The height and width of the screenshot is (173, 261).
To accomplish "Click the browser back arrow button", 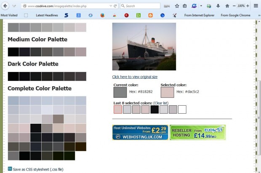I will pyautogui.click(x=5, y=6).
